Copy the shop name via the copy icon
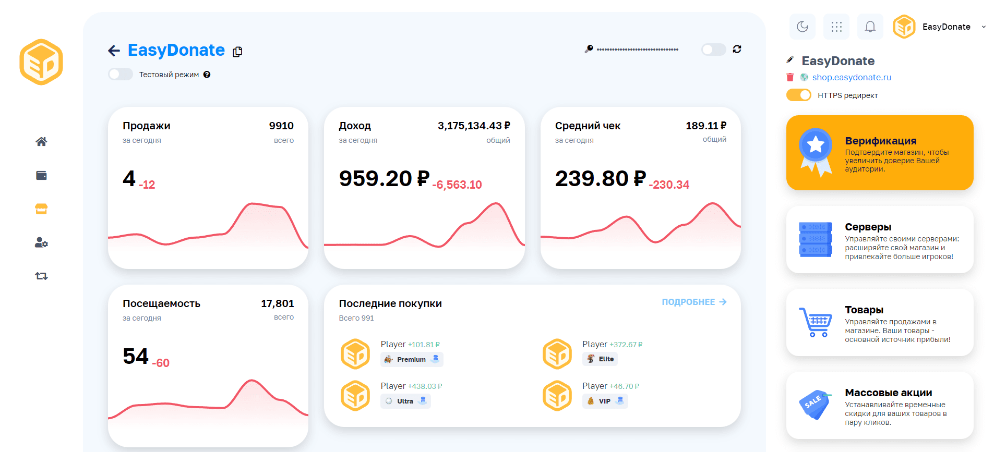 click(237, 52)
